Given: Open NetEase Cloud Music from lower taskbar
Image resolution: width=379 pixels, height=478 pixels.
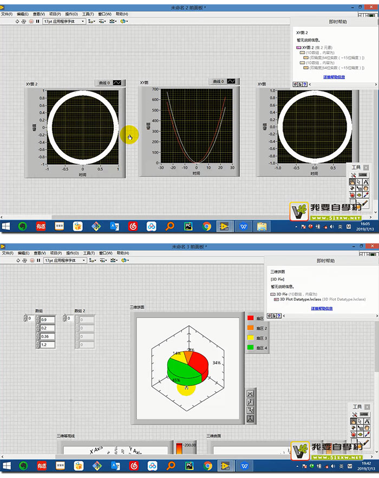Looking at the screenshot, I should 134,466.
